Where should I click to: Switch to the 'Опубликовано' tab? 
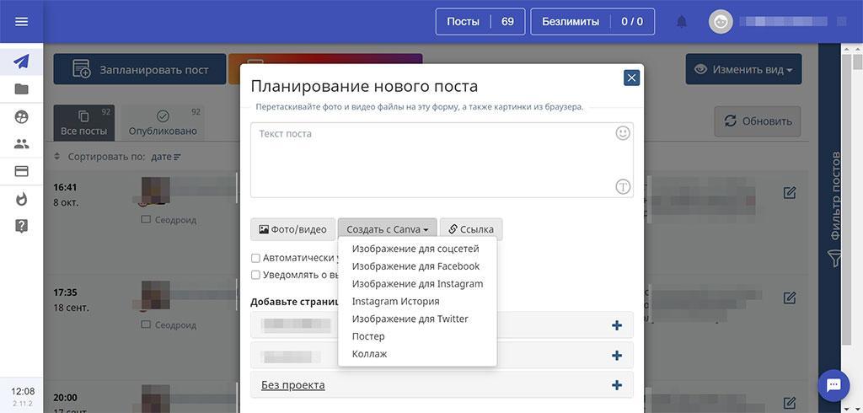coord(163,123)
